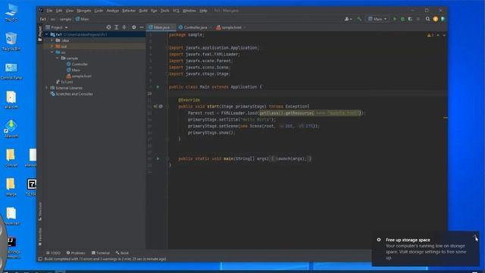Open the View menu
This screenshot has height=273, width=485.
(70, 11)
